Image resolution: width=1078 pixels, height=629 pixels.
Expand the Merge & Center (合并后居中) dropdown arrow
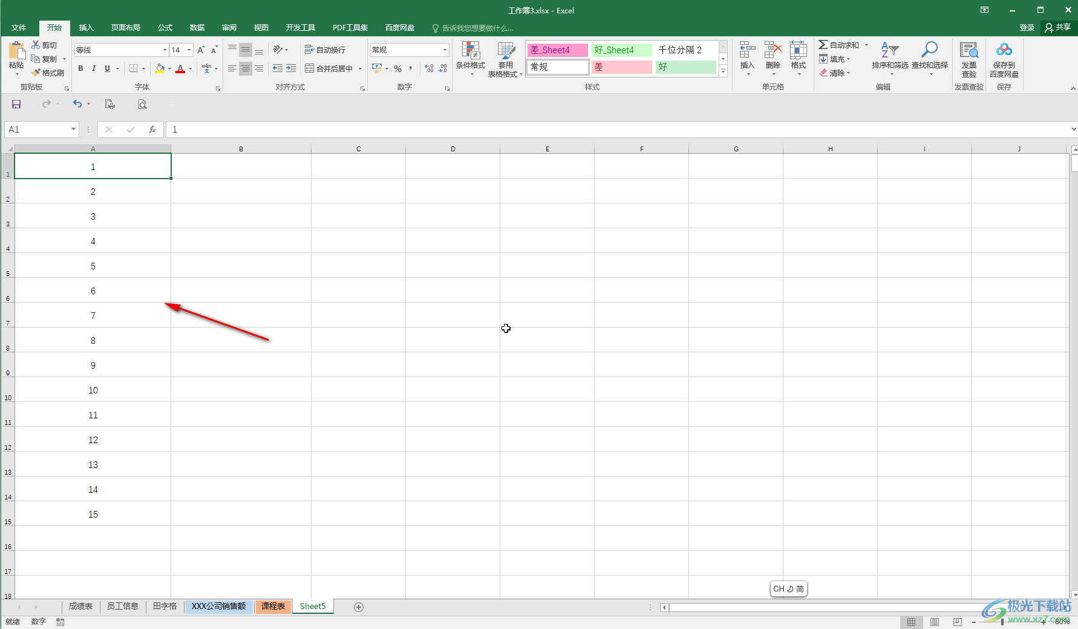[x=360, y=68]
